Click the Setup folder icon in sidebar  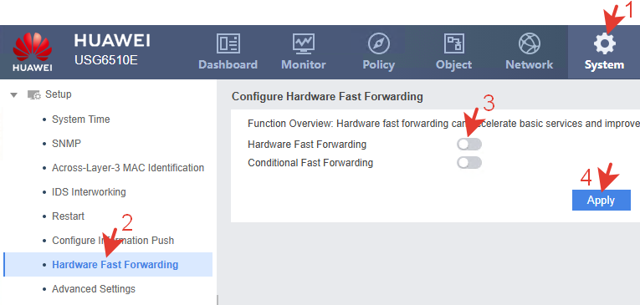pyautogui.click(x=33, y=94)
